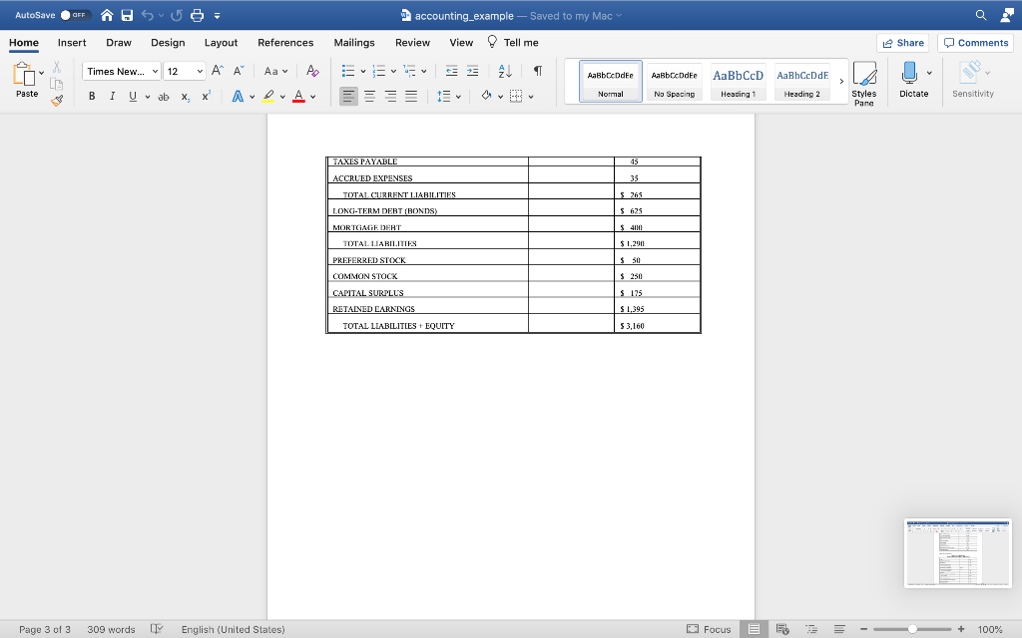The width and height of the screenshot is (1022, 638).
Task: Toggle Italic formatting
Action: click(112, 97)
